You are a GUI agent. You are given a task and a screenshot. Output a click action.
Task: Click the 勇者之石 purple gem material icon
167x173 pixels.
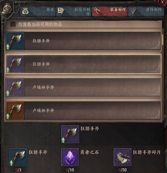(70, 157)
